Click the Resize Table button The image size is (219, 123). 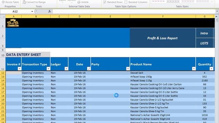[10, 2]
